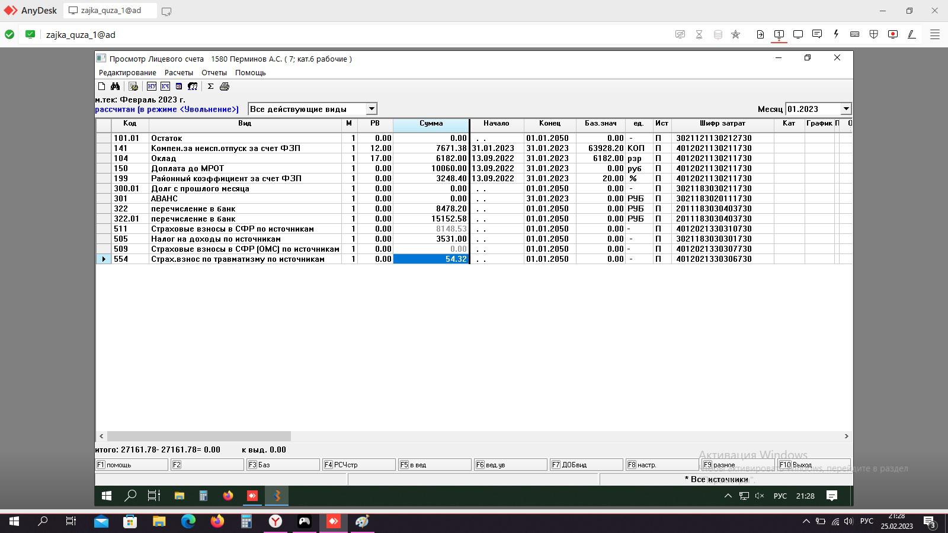Click Код column header
948x533 pixels.
(130, 124)
